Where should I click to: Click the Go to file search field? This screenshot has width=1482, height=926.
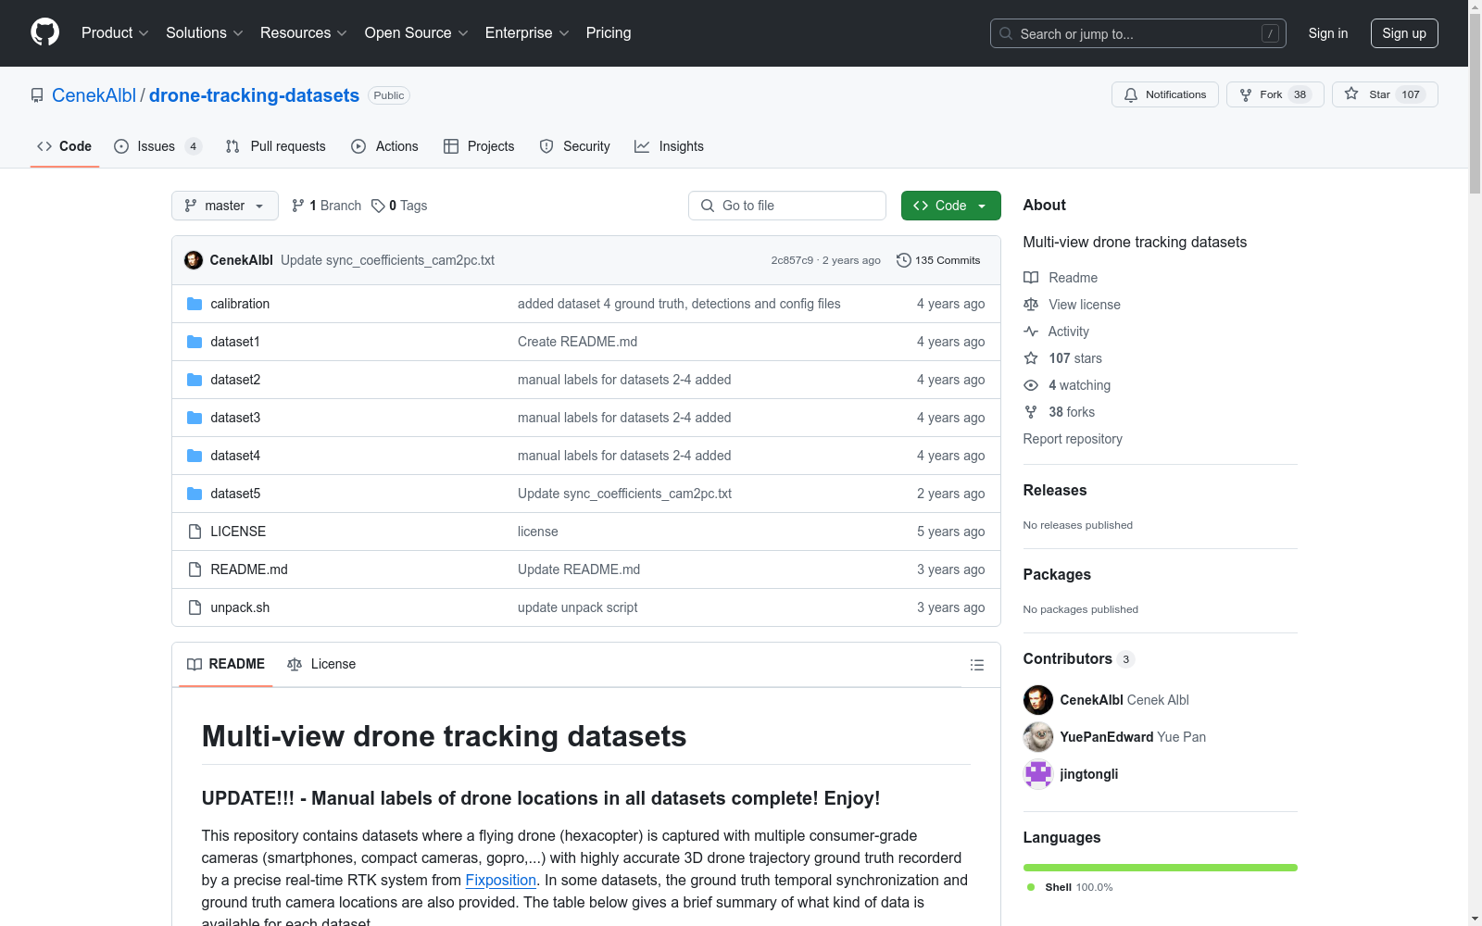tap(787, 206)
